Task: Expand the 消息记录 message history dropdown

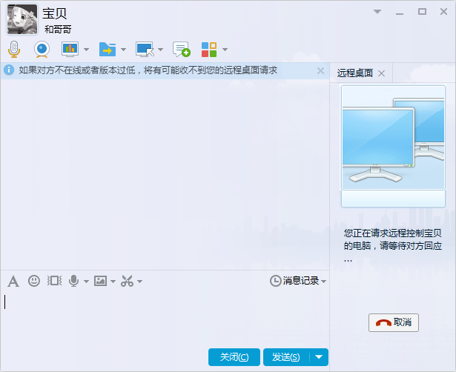Action: pyautogui.click(x=323, y=282)
